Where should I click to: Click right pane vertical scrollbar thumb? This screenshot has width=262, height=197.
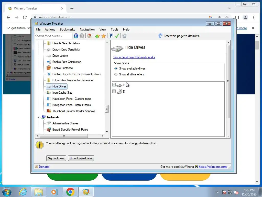228,81
